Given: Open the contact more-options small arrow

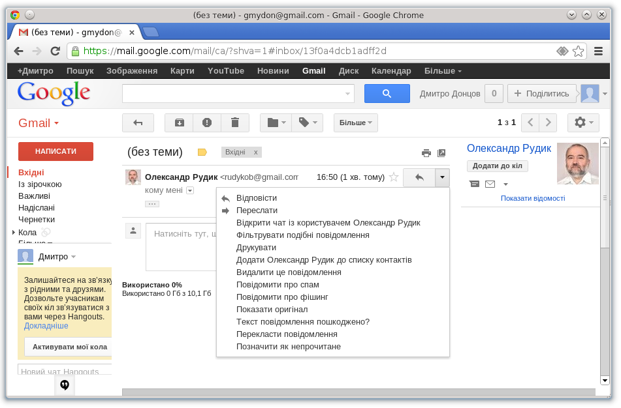Looking at the screenshot, I should pyautogui.click(x=505, y=184).
